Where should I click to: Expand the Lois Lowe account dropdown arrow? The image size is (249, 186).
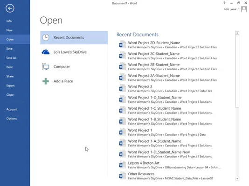(239, 9)
